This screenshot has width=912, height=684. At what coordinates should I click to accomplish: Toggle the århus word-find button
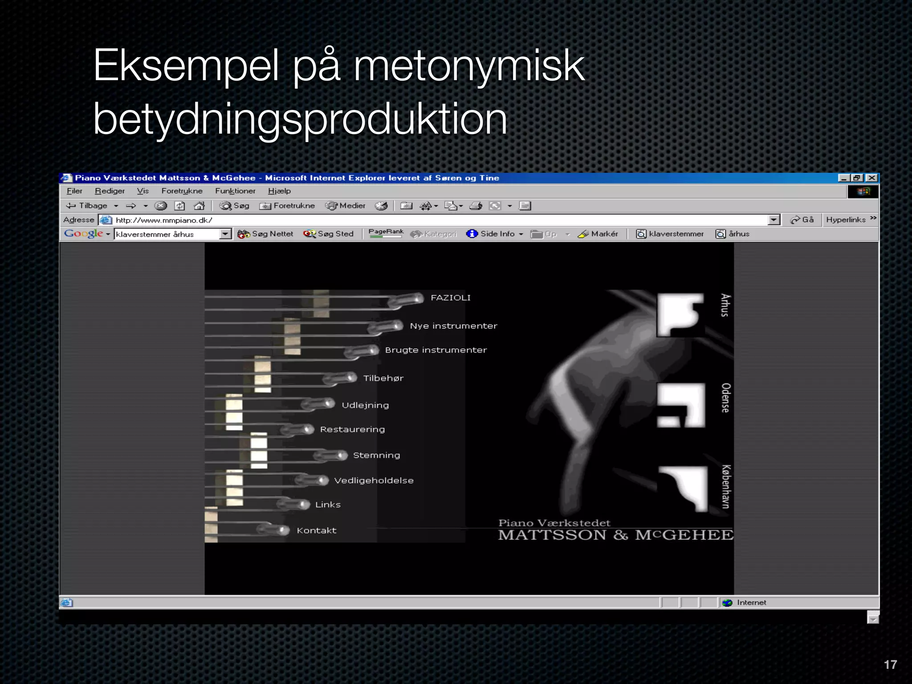pos(733,234)
